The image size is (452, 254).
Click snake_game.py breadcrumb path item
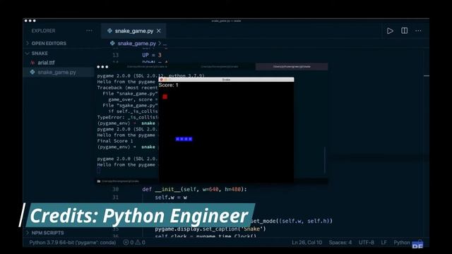pyautogui.click(x=136, y=44)
